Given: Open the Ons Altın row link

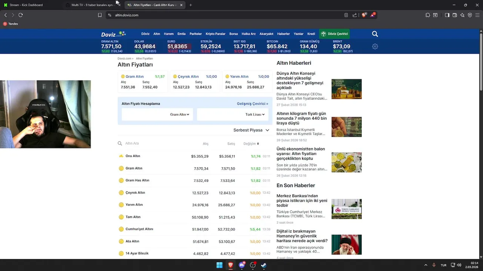Looking at the screenshot, I should pos(133,156).
